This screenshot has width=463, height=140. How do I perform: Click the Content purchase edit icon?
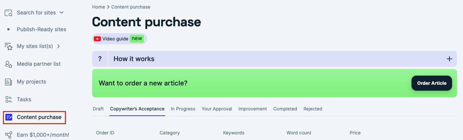point(9,117)
